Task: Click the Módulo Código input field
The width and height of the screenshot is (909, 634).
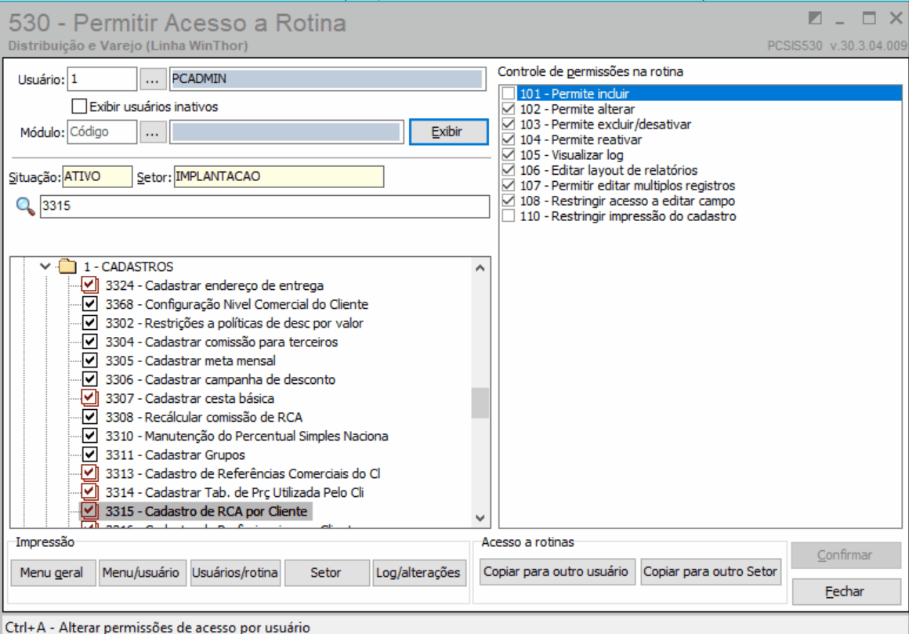Action: click(102, 132)
